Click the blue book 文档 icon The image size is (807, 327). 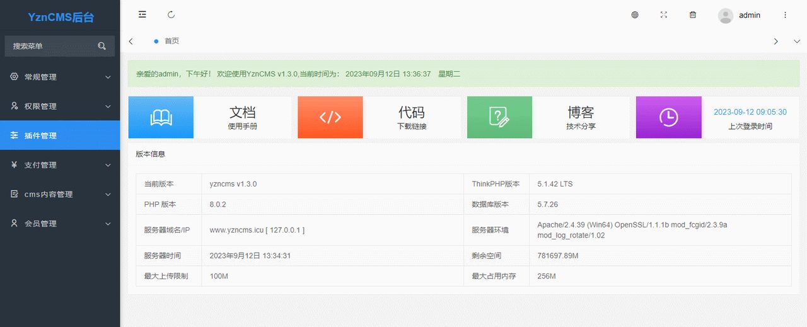point(161,117)
